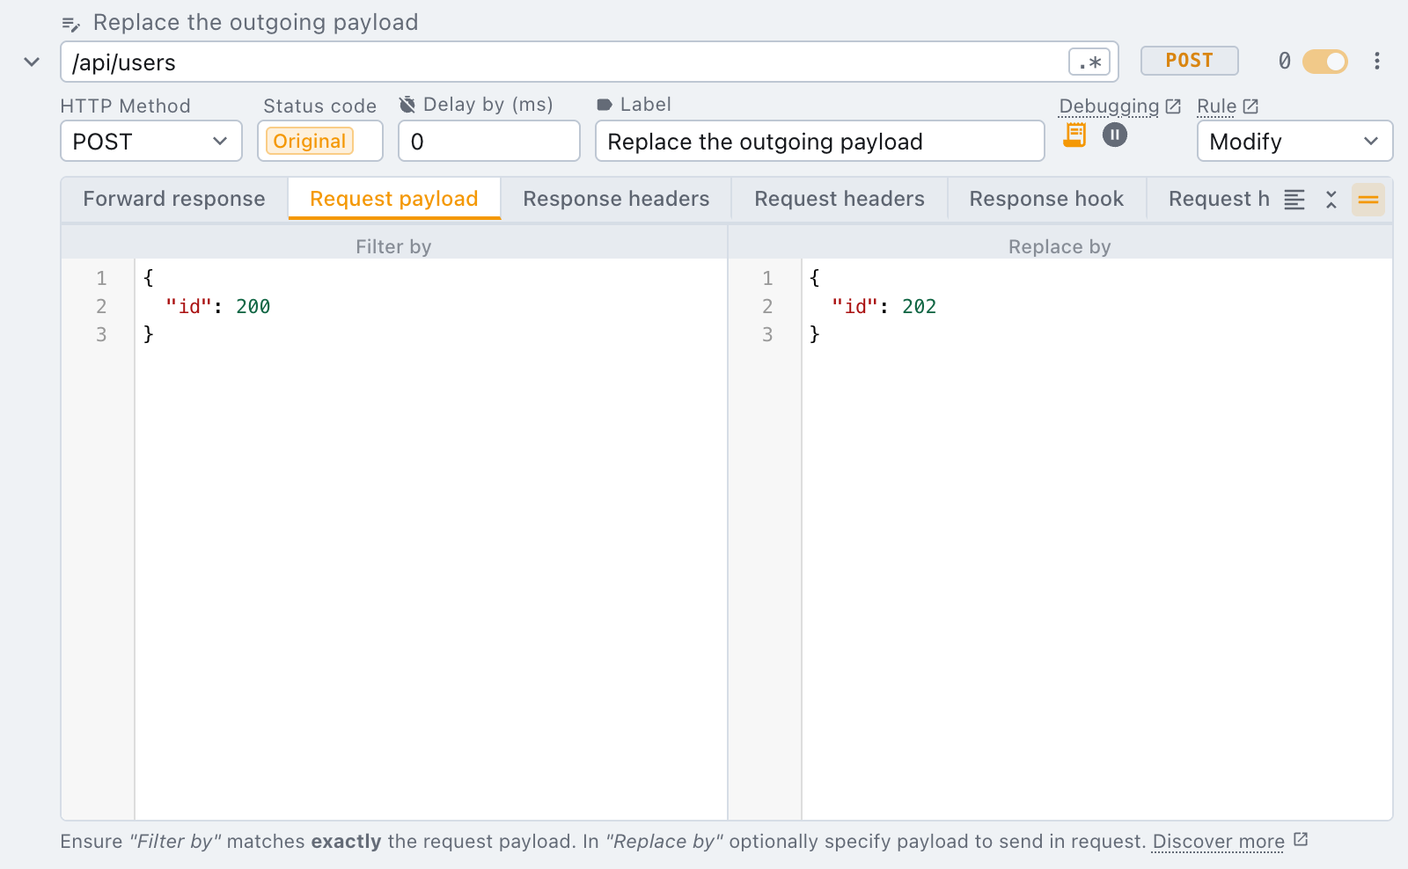The height and width of the screenshot is (869, 1408).
Task: Click the pause debugging icon
Action: point(1115,135)
